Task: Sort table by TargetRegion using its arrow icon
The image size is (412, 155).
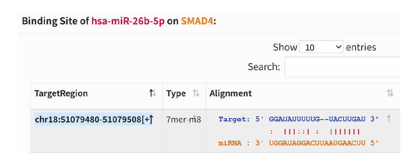Action: [153, 93]
